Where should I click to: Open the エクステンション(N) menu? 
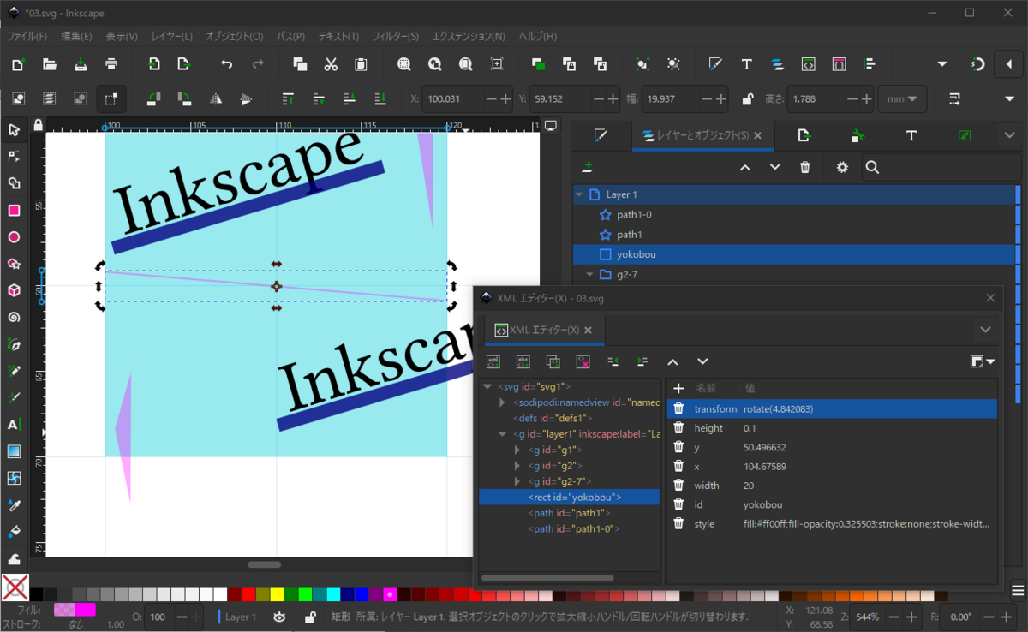pyautogui.click(x=469, y=36)
